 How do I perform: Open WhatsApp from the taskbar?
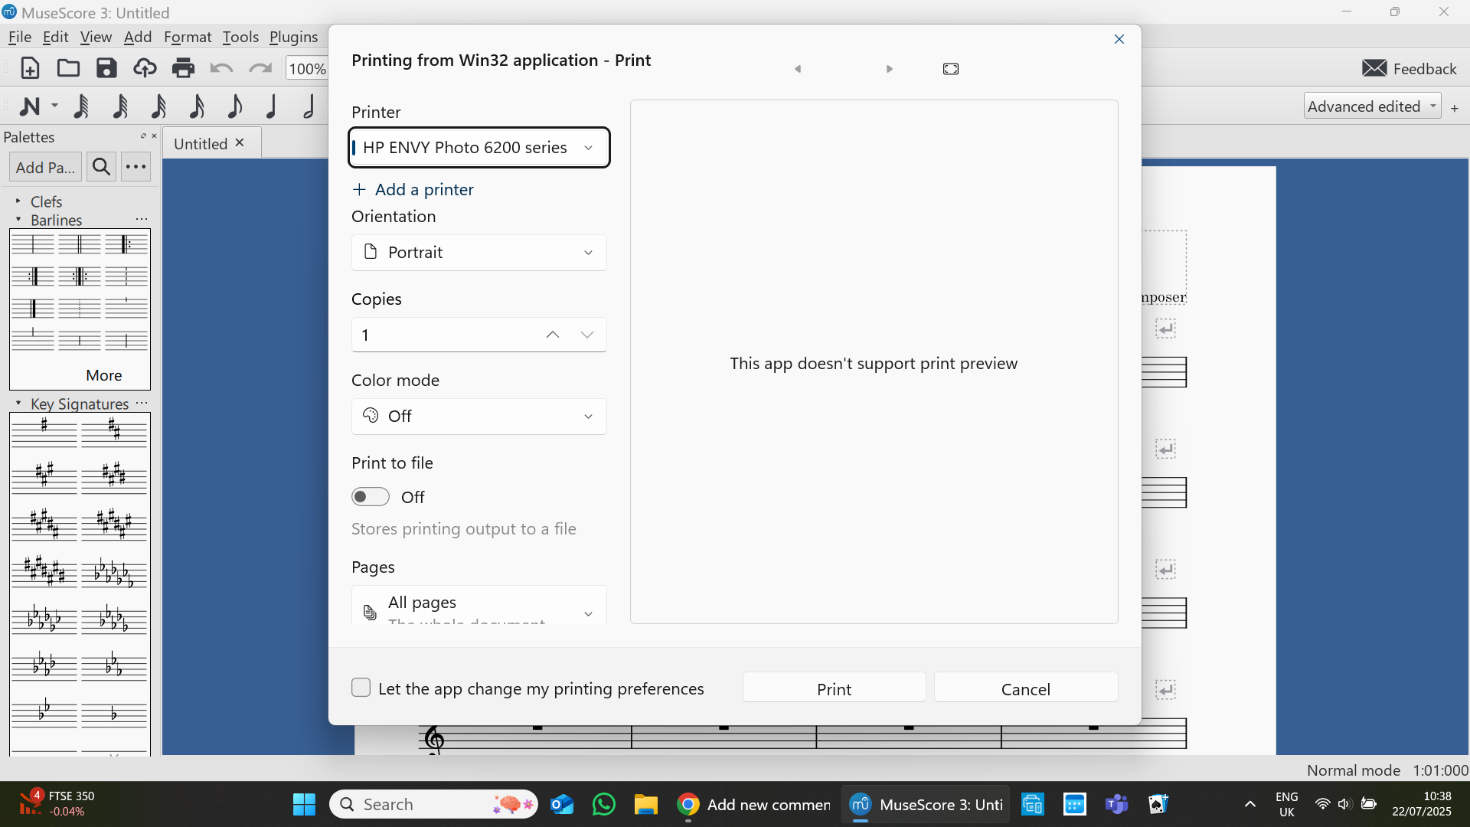click(604, 804)
